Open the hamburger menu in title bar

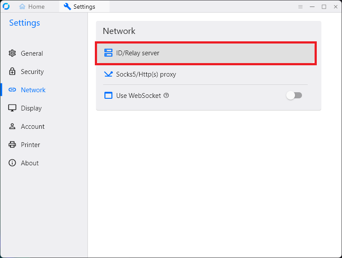click(300, 7)
